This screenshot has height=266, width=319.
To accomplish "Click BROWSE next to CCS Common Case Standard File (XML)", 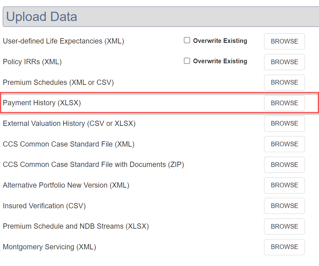I will tap(284, 144).
